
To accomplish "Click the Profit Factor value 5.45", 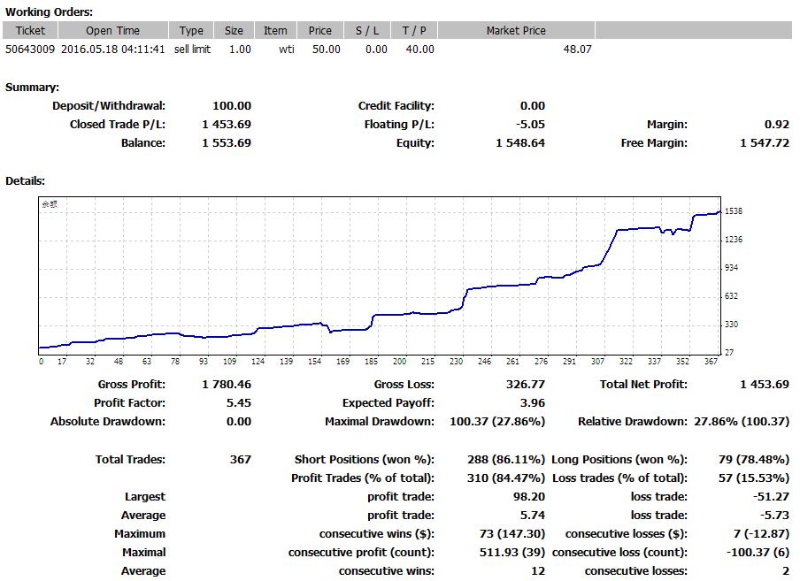I will [x=238, y=402].
